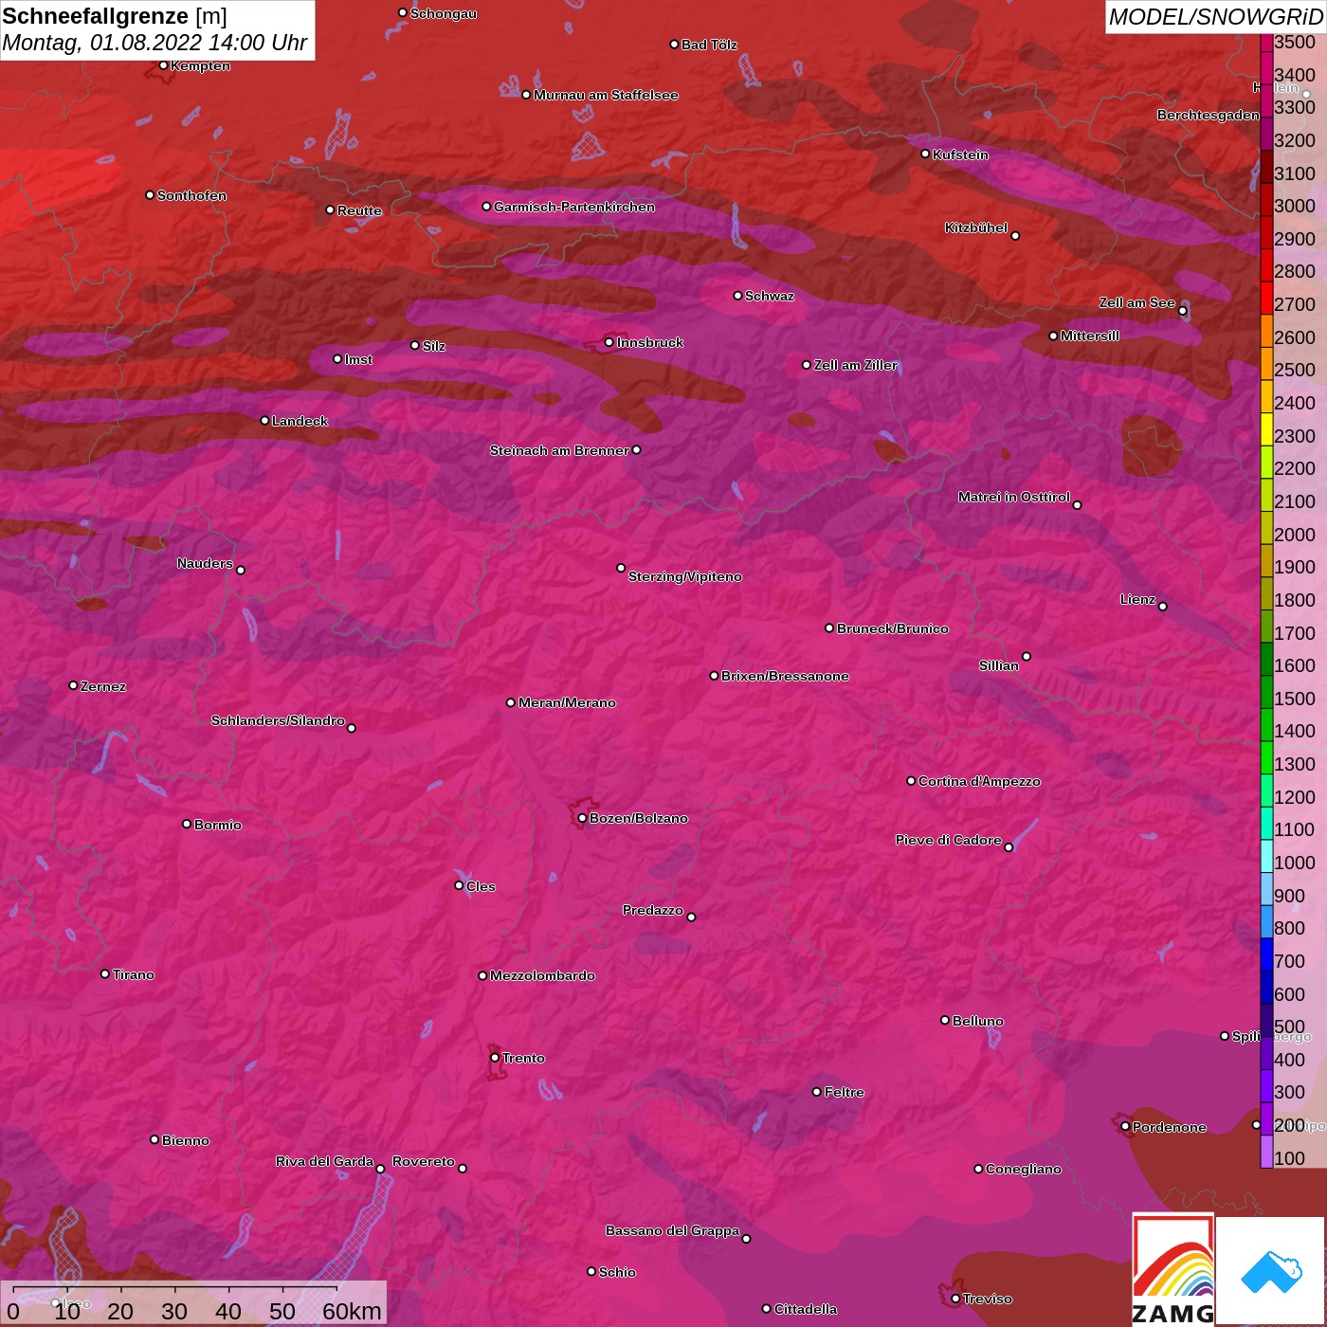
Task: Pick the 700 blue legend color swatch
Action: [1266, 954]
